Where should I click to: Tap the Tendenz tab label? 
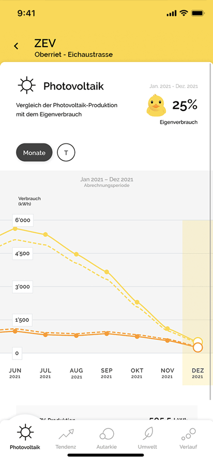coord(66,447)
